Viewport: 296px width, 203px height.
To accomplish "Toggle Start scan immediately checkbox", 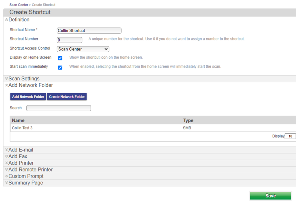I will [x=60, y=68].
